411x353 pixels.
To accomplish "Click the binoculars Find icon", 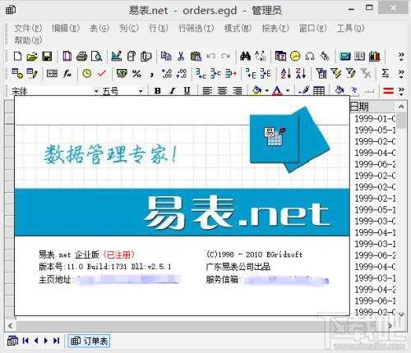I will click(245, 56).
